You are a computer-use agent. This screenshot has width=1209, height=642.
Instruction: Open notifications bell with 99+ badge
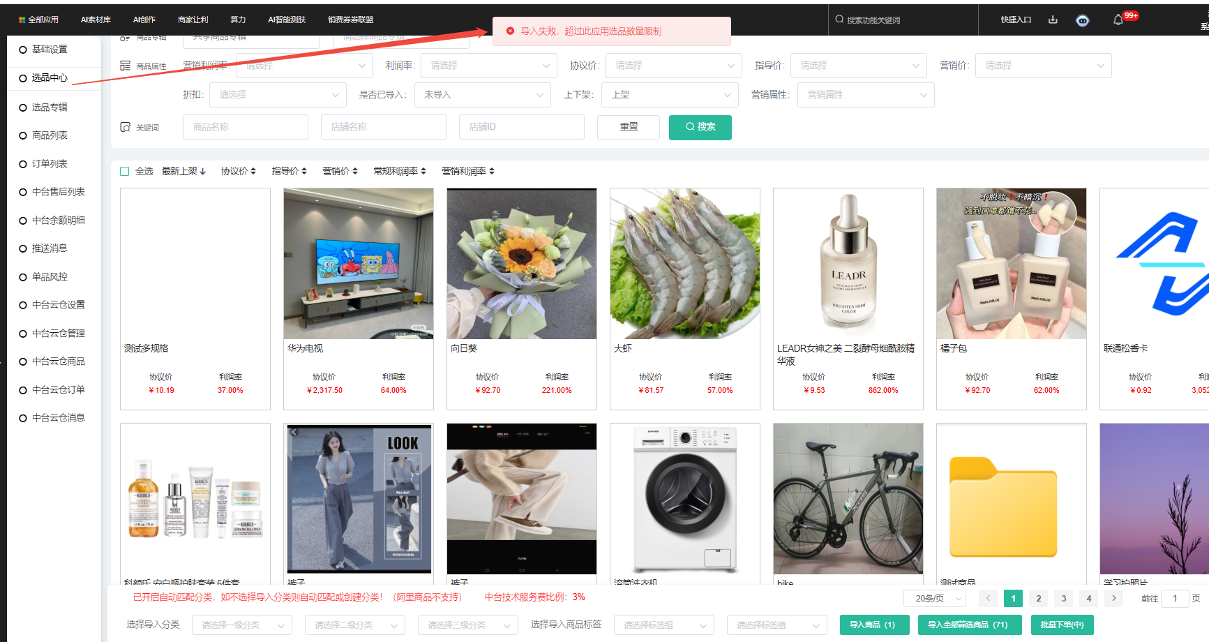pyautogui.click(x=1118, y=20)
